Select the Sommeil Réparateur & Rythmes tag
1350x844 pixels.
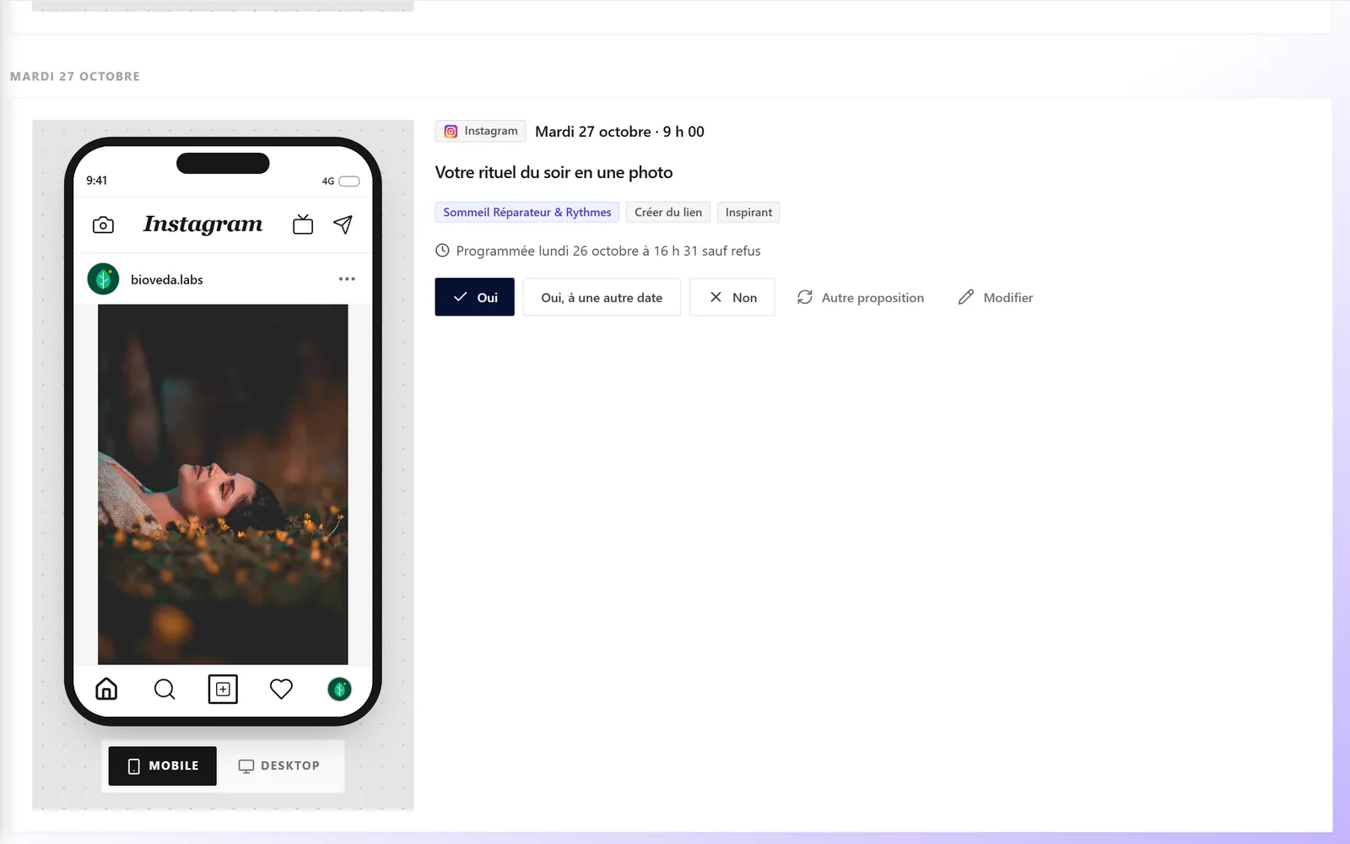(527, 212)
